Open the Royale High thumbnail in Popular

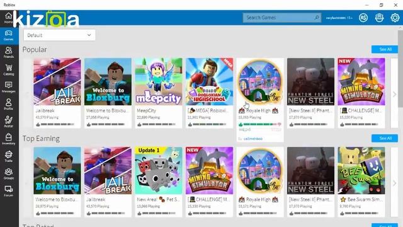(x=260, y=81)
